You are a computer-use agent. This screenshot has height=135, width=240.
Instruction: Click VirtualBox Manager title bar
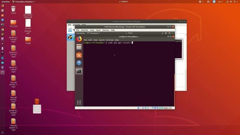tap(127, 22)
